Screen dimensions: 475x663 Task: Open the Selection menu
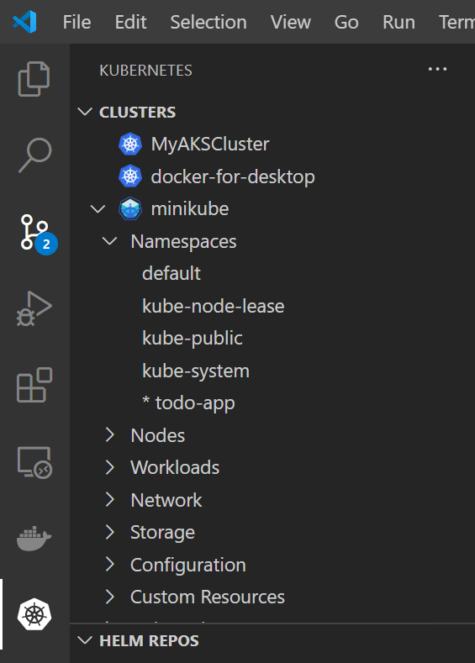tap(208, 22)
